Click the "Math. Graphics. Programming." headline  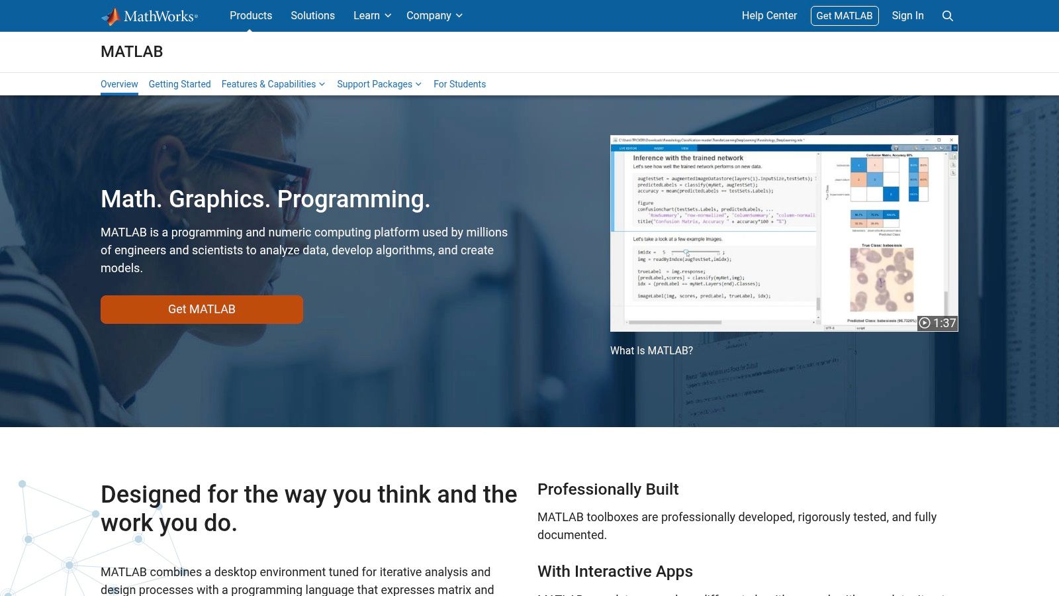pos(265,199)
